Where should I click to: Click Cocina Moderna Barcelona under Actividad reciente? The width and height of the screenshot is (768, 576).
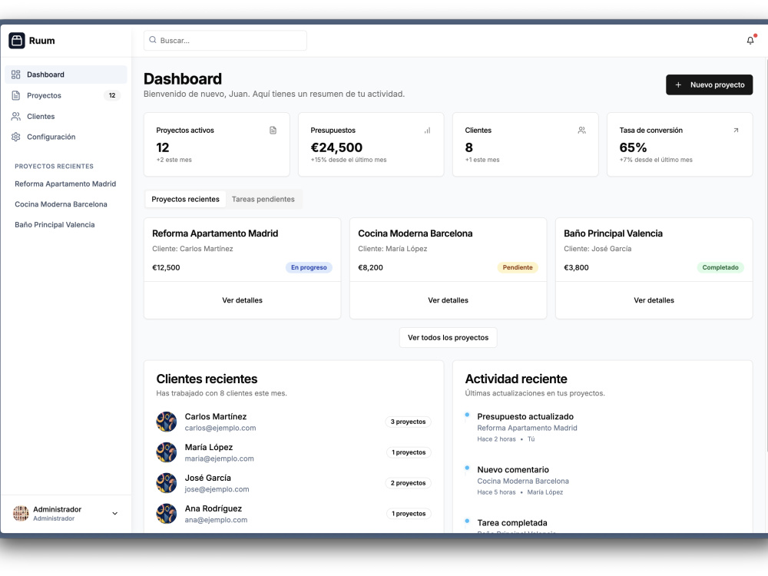pos(523,481)
